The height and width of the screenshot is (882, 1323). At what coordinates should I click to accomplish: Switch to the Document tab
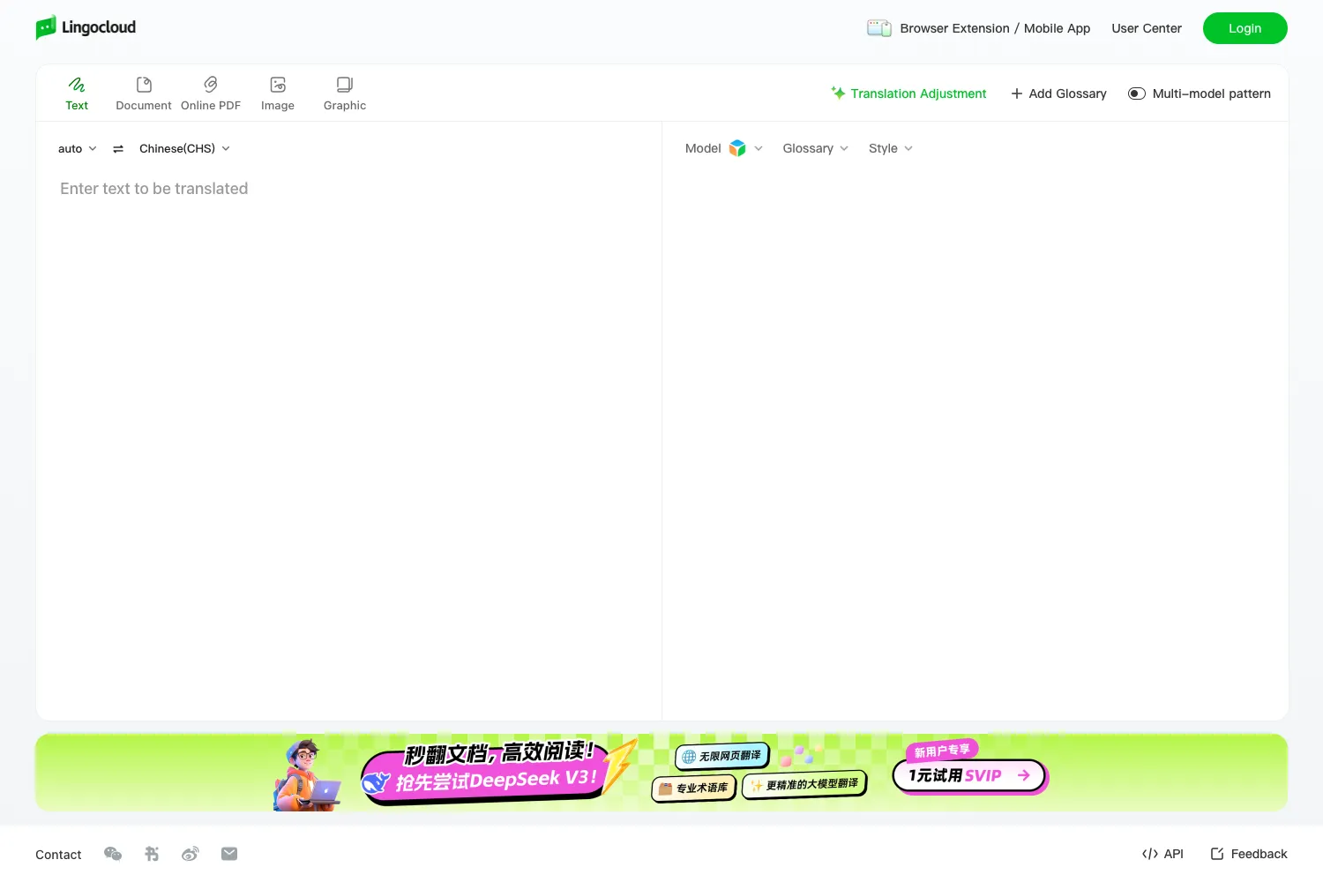(x=144, y=93)
